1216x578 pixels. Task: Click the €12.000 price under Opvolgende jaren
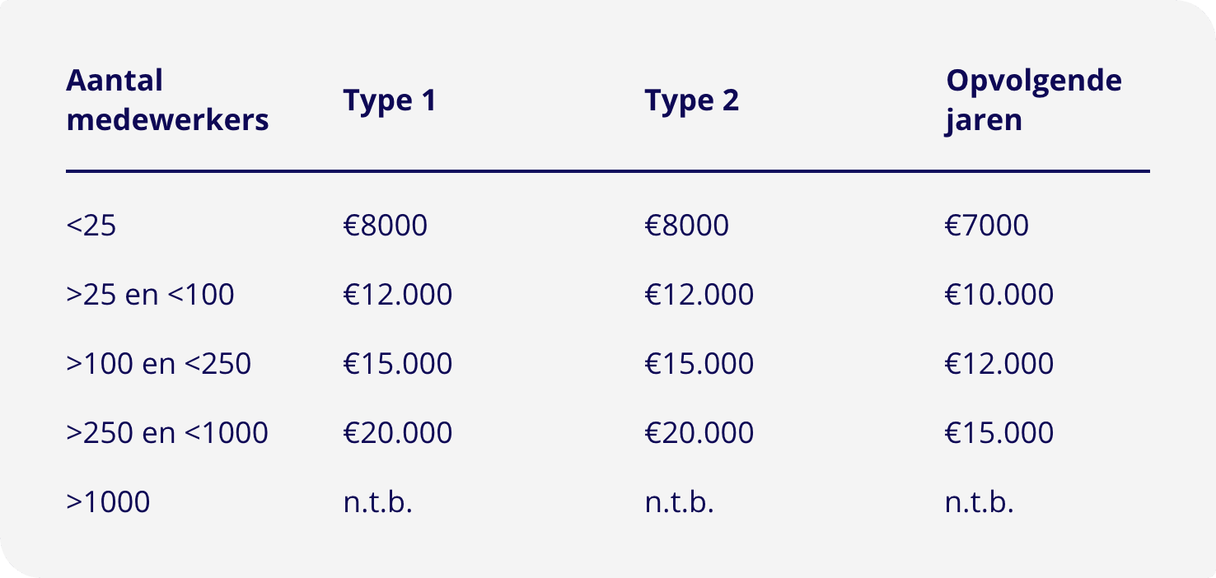click(x=999, y=364)
